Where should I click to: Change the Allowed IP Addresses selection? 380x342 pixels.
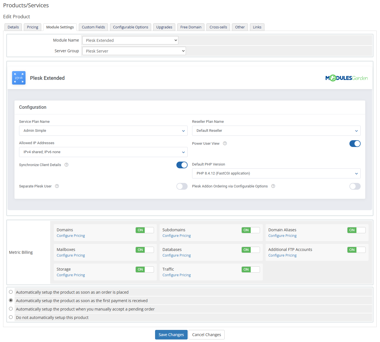[x=103, y=152]
